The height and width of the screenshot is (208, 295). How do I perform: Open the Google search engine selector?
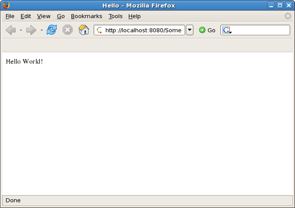pos(227,30)
